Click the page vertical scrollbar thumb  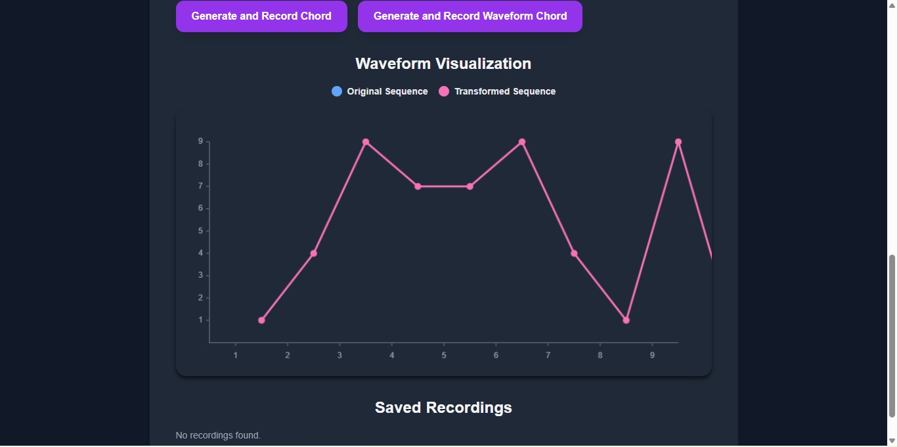pos(892,335)
